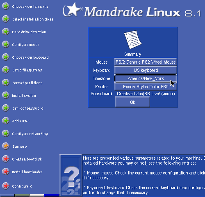Viewport: 205px width, 197px height.
Task: Click the red star beside Configure X
Action: pyautogui.click(x=6, y=186)
